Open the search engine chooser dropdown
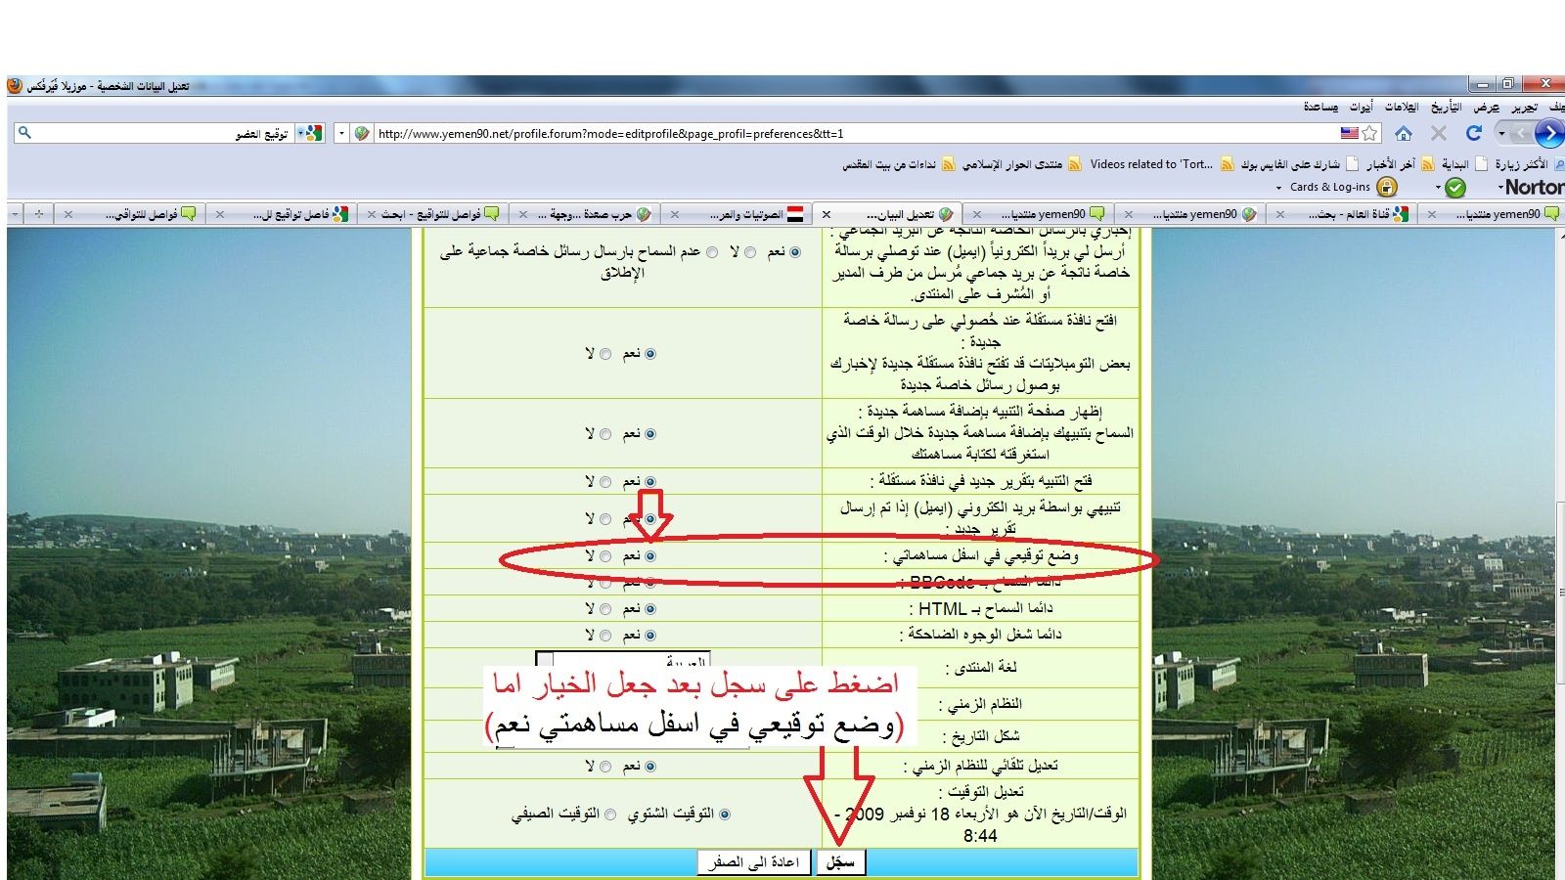 [x=298, y=133]
